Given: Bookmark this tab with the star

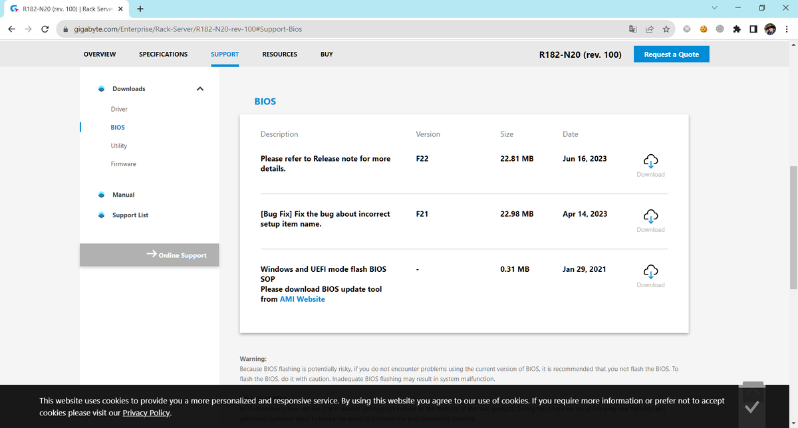Looking at the screenshot, I should pyautogui.click(x=666, y=29).
